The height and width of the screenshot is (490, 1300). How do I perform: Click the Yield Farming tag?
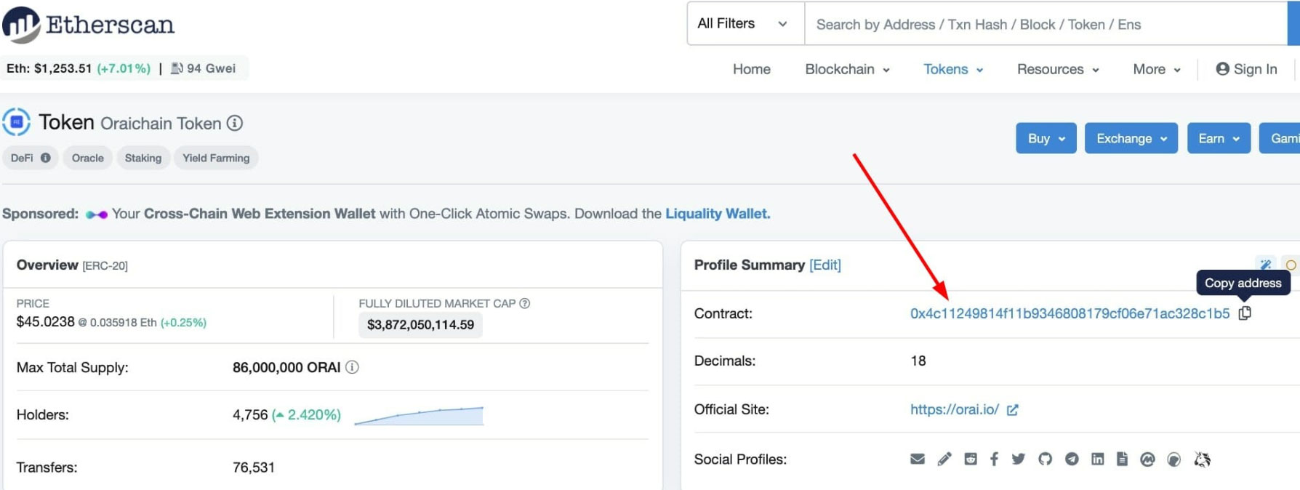pyautogui.click(x=216, y=158)
